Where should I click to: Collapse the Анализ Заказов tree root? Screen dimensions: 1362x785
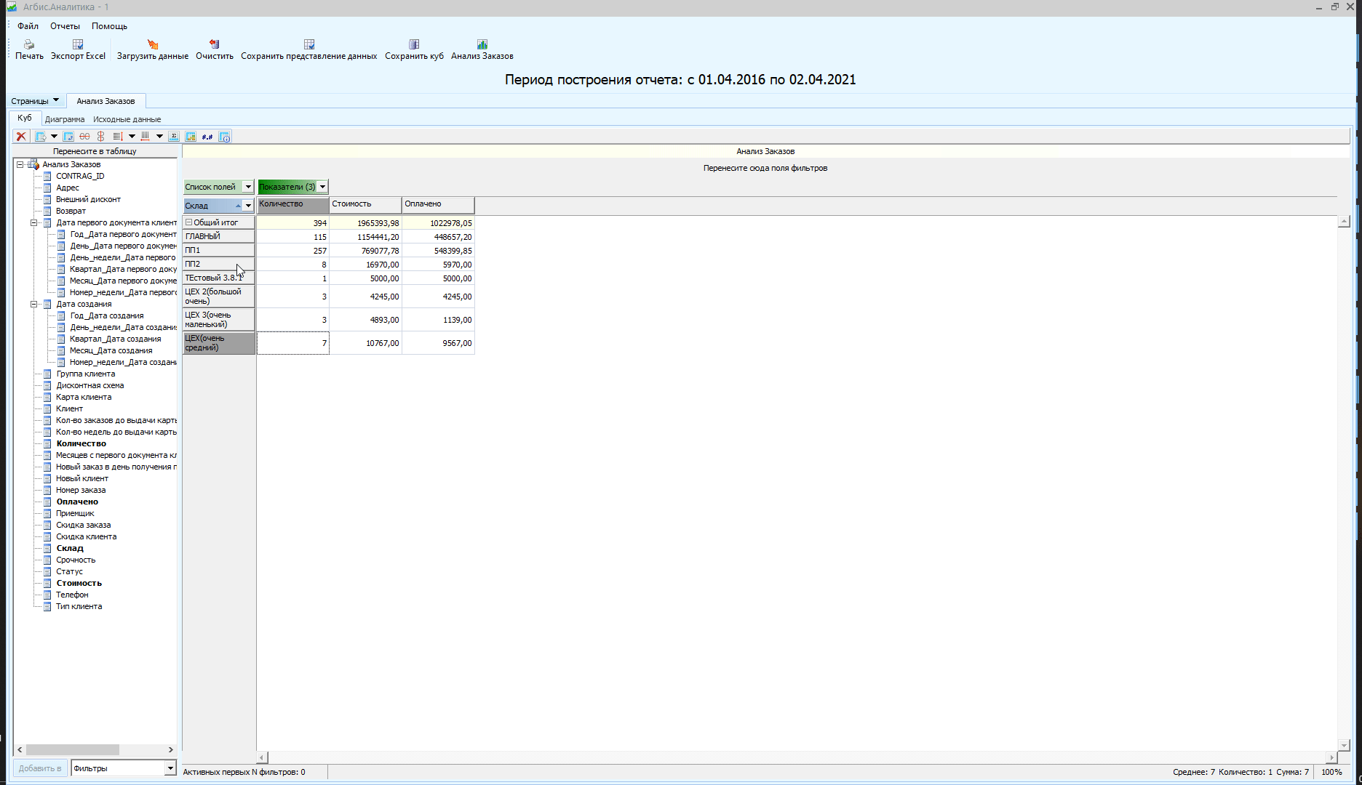pyautogui.click(x=20, y=164)
